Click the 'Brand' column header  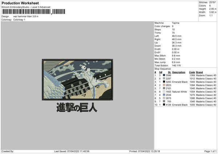tap(199, 72)
